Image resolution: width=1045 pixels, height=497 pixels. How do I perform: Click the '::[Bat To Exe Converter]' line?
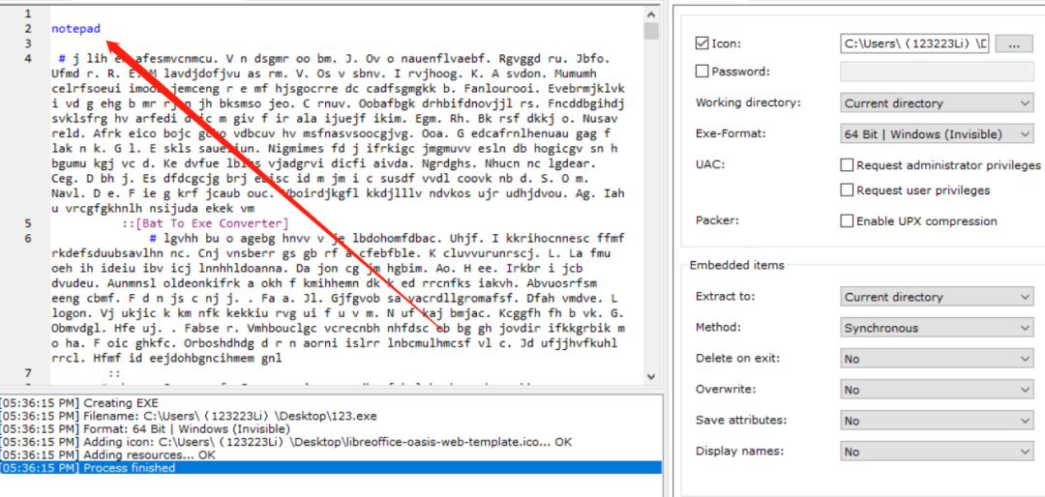point(204,223)
